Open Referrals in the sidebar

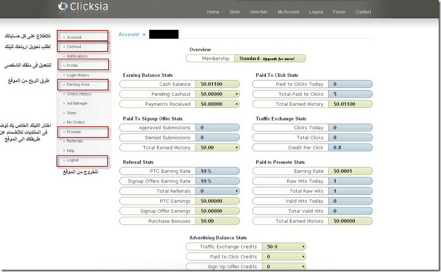point(75,141)
